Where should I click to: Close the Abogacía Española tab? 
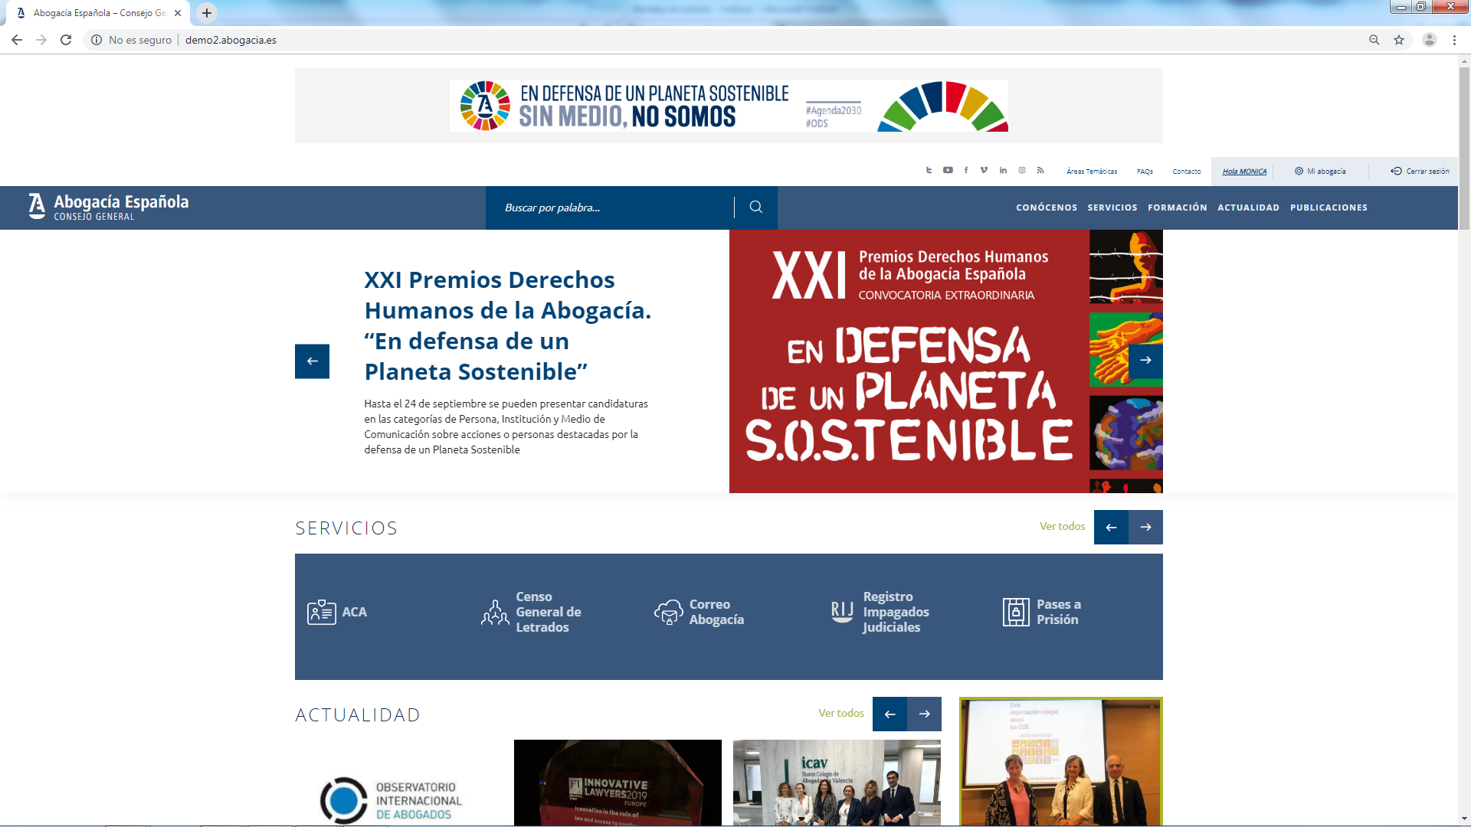(x=178, y=13)
